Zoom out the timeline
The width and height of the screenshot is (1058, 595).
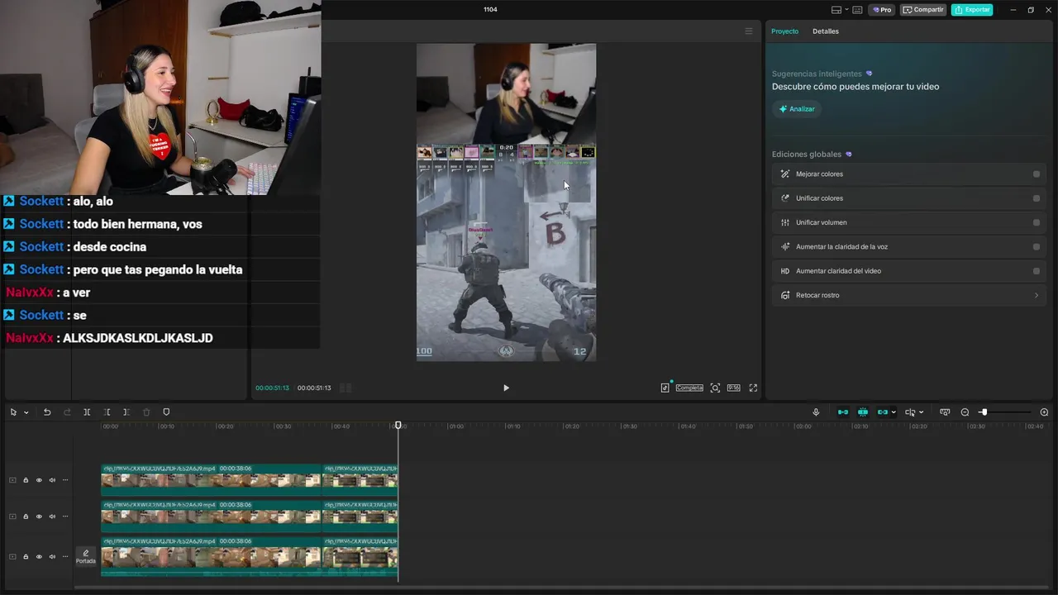tap(965, 412)
